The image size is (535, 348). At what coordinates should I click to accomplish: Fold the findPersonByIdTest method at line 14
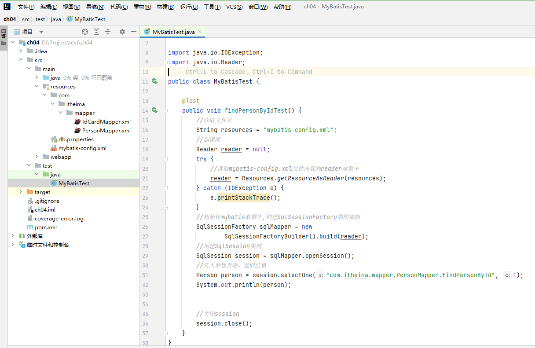(165, 111)
